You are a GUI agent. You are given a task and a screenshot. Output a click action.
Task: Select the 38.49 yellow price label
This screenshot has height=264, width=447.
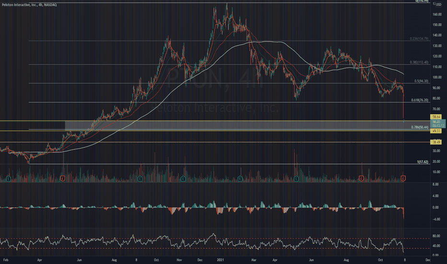(x=435, y=142)
